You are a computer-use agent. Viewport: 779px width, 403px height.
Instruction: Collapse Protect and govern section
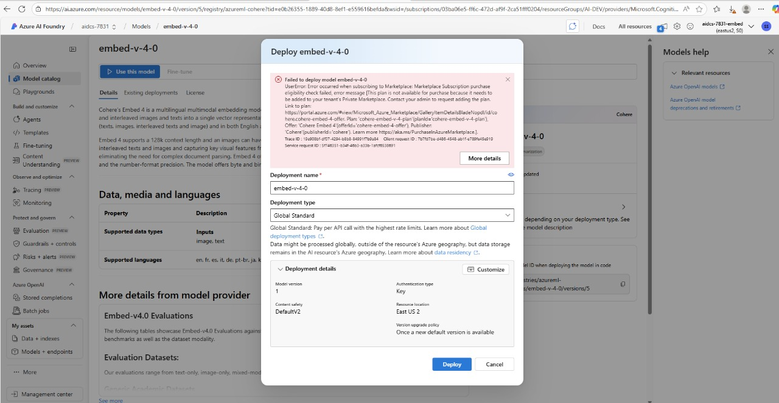tap(72, 218)
